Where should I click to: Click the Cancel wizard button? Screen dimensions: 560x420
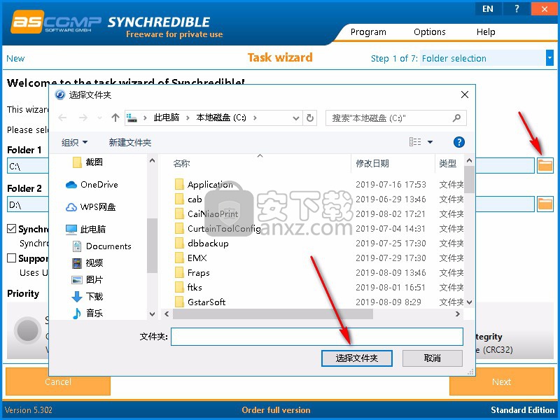[x=58, y=381]
